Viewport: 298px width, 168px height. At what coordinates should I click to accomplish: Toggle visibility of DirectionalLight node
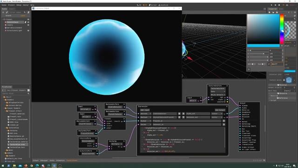[28, 30]
